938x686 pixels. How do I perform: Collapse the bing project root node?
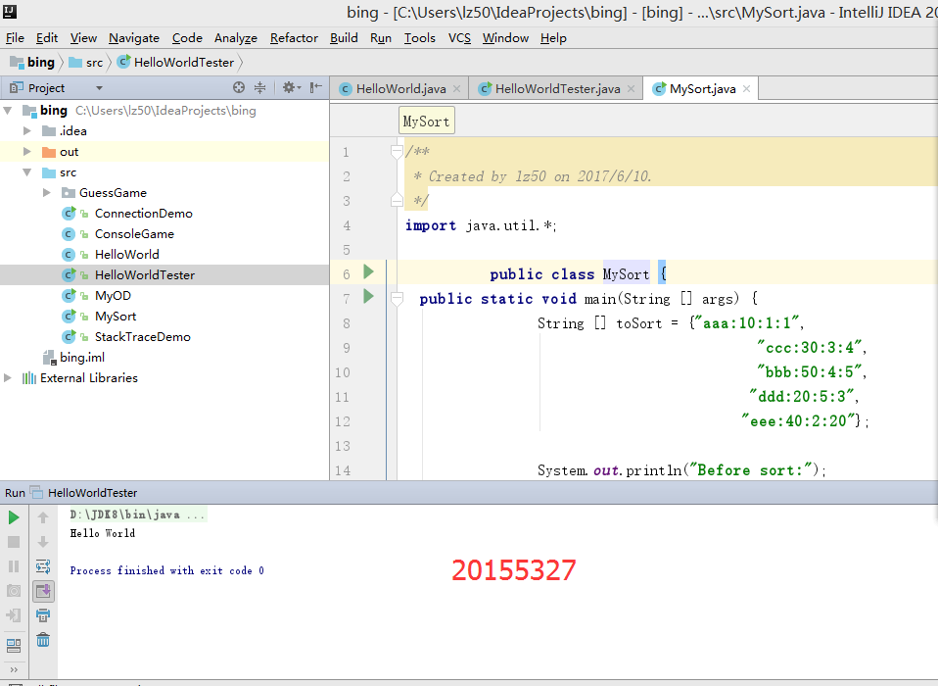8,110
